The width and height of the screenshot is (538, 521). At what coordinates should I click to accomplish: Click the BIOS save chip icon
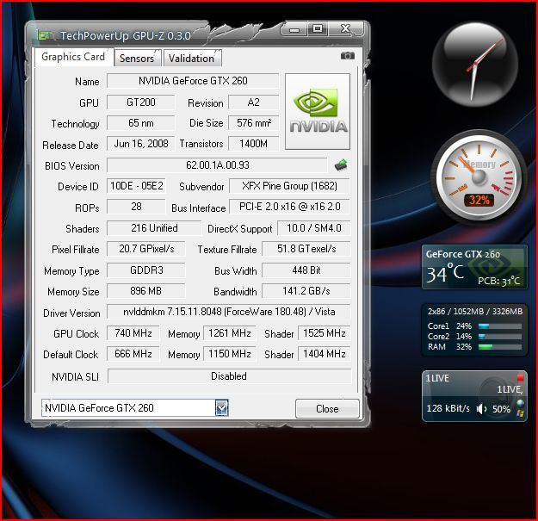[341, 165]
